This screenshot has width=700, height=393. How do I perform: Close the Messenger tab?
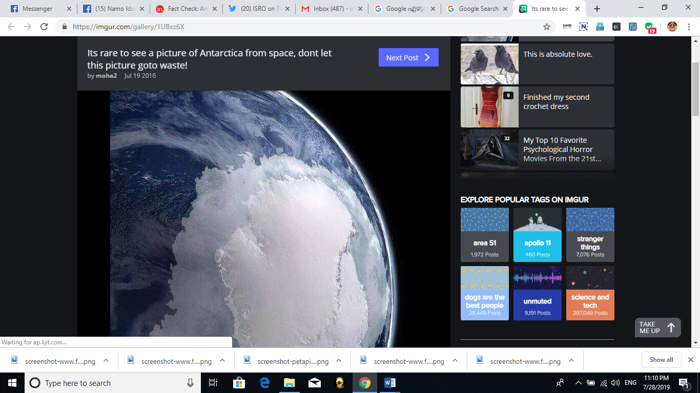tap(69, 9)
